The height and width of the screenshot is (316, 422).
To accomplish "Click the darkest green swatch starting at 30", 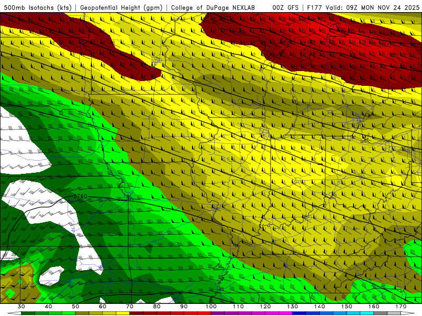I will pos(28,313).
